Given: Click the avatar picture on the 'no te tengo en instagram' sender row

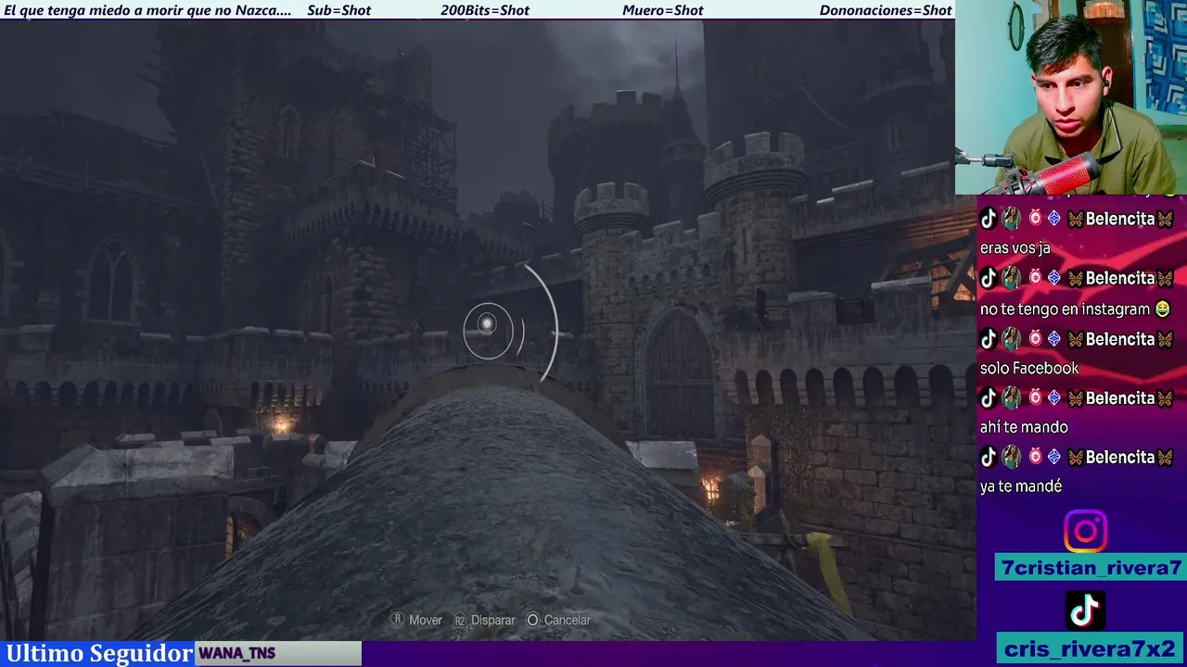Looking at the screenshot, I should pos(1012,278).
